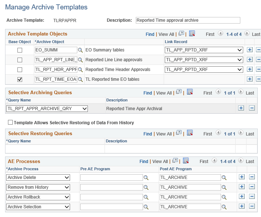
Task: Click the EO_SUMM archive object field
Action: click(56, 50)
